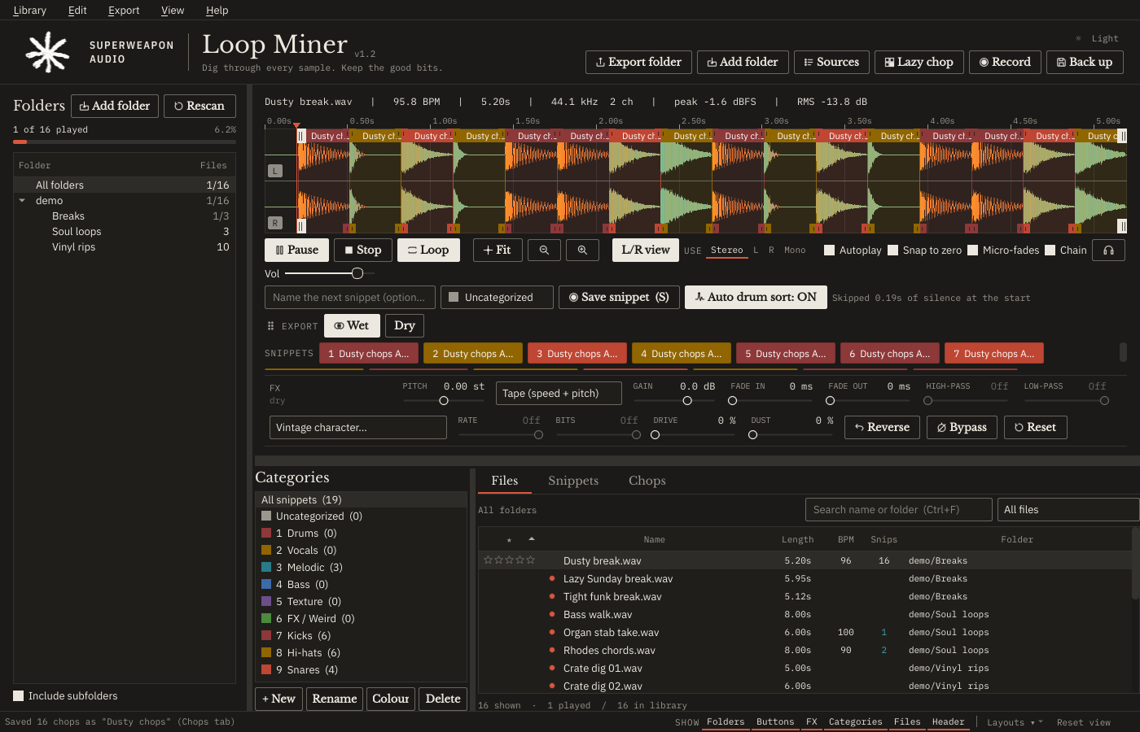
Task: Click the end handle at the waveform's right edge
Action: 1122,136
